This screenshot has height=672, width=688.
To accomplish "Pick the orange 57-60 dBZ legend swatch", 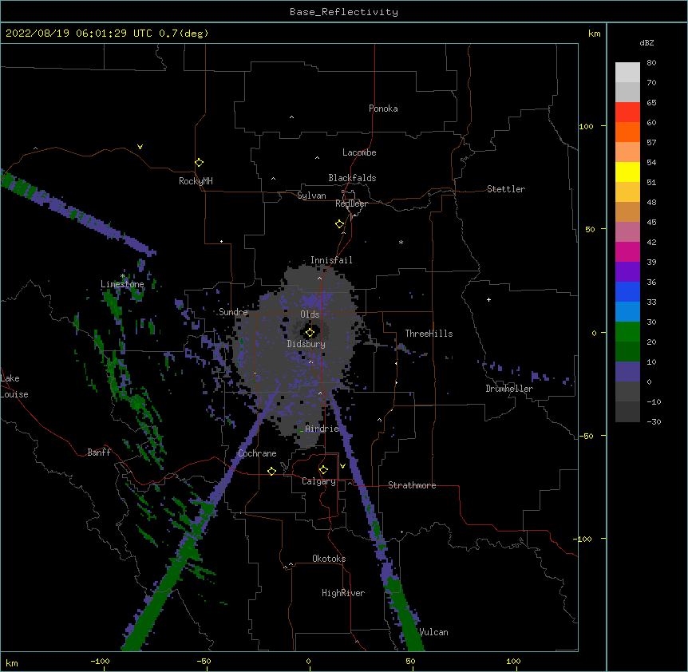I will 627,132.
